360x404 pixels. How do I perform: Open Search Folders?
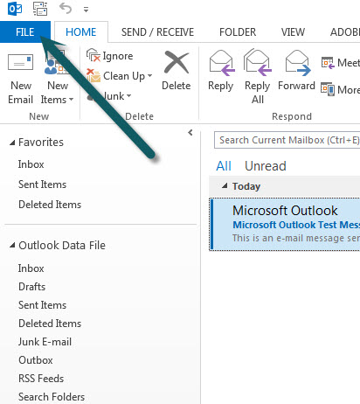[x=52, y=397]
